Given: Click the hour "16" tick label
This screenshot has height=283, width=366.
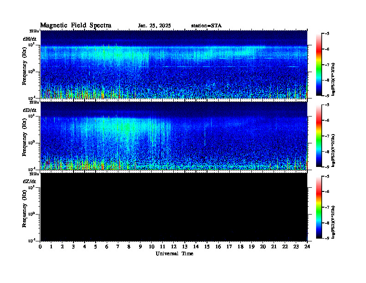Looking at the screenshot, I should click(x=219, y=247).
